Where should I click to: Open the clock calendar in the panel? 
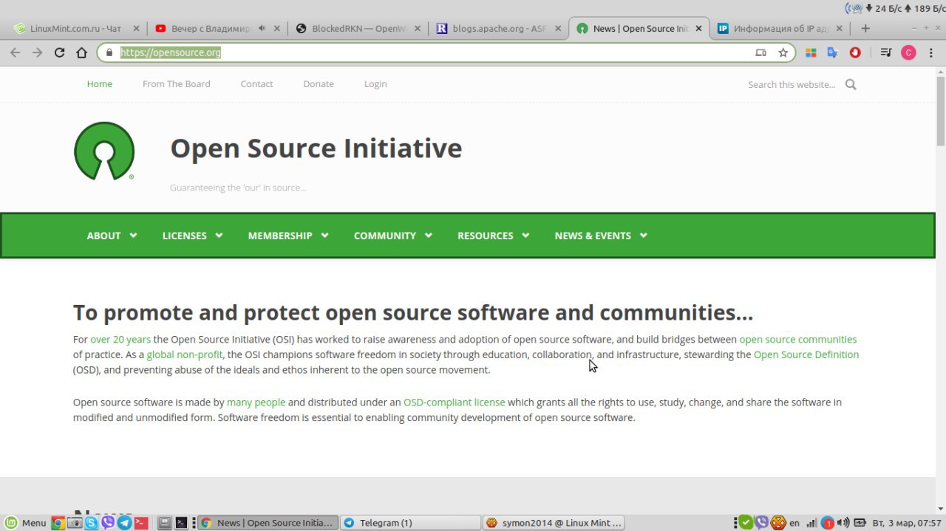(x=907, y=523)
